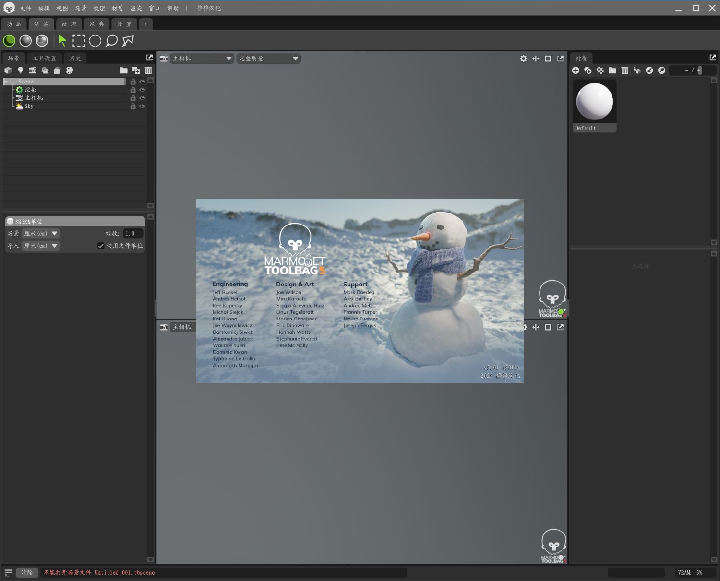
Task: Click the new material plus icon
Action: 576,71
